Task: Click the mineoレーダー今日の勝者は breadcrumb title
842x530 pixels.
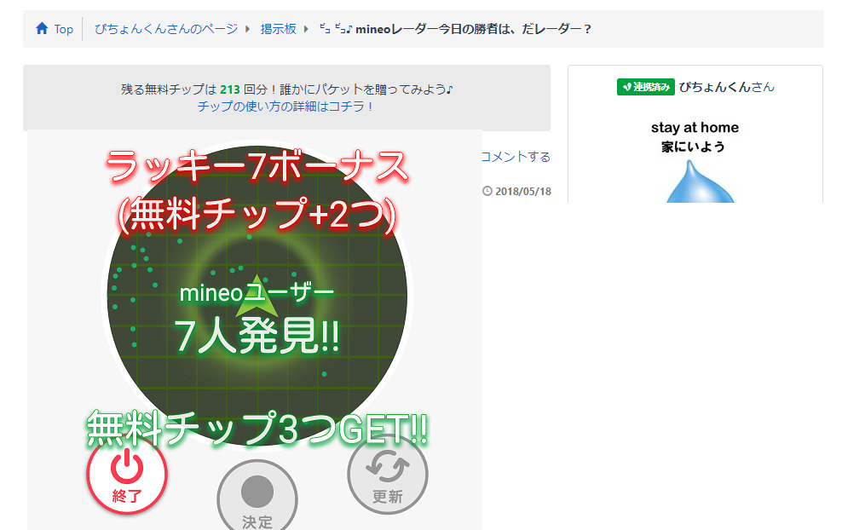Action: pos(455,29)
